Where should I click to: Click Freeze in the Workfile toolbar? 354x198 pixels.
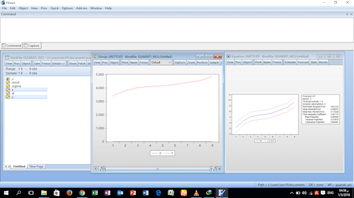coord(46,64)
